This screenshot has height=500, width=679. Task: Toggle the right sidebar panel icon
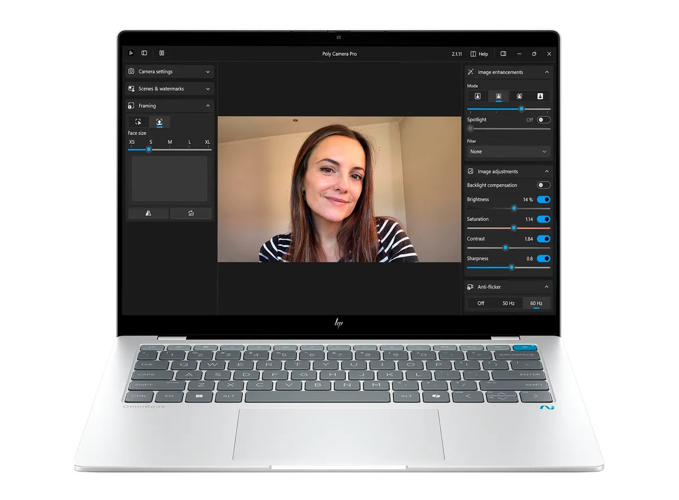(x=503, y=54)
